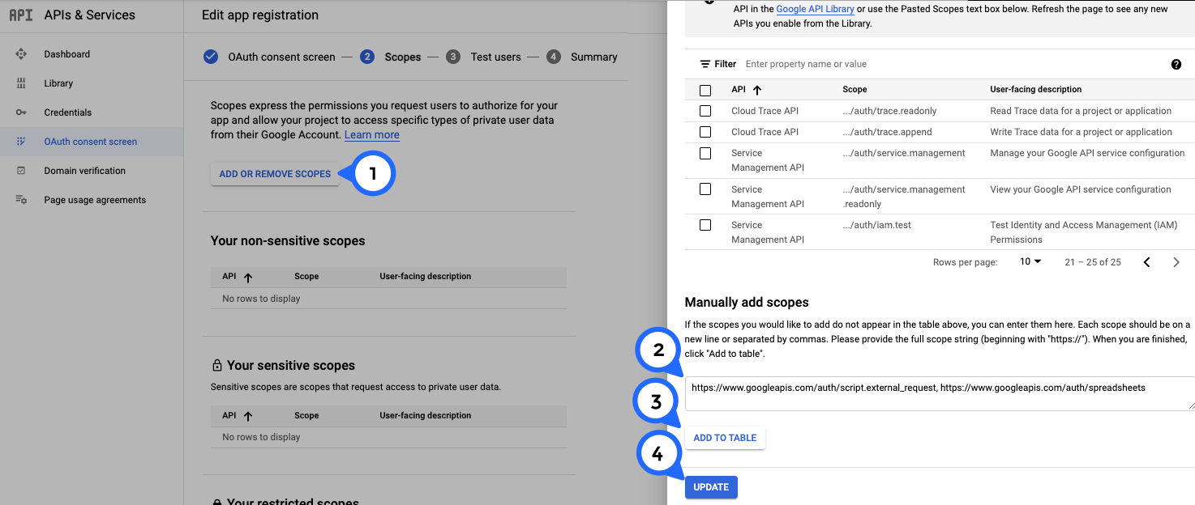Click the completed checkmark step icon

coord(211,57)
